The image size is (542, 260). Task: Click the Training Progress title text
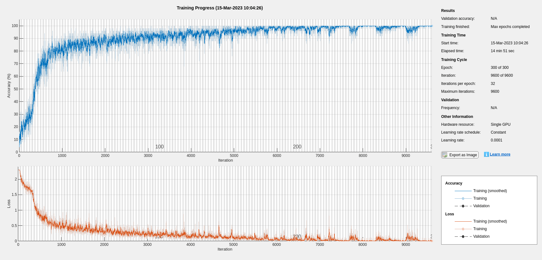coord(220,8)
